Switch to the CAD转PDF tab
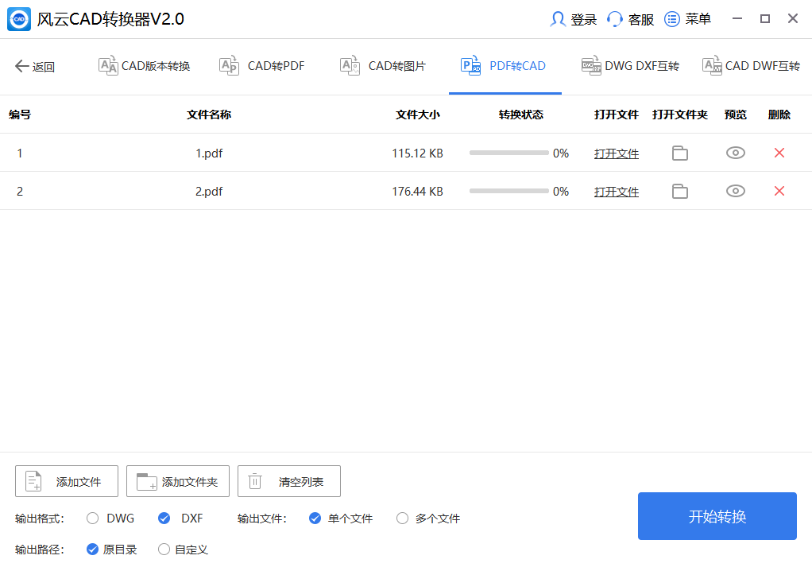Viewport: 812px width, 571px height. (262, 66)
